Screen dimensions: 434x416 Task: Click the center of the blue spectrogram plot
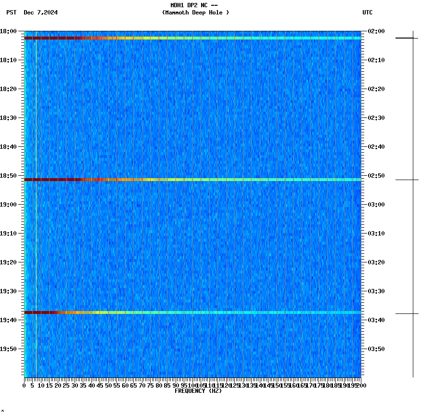(192, 207)
